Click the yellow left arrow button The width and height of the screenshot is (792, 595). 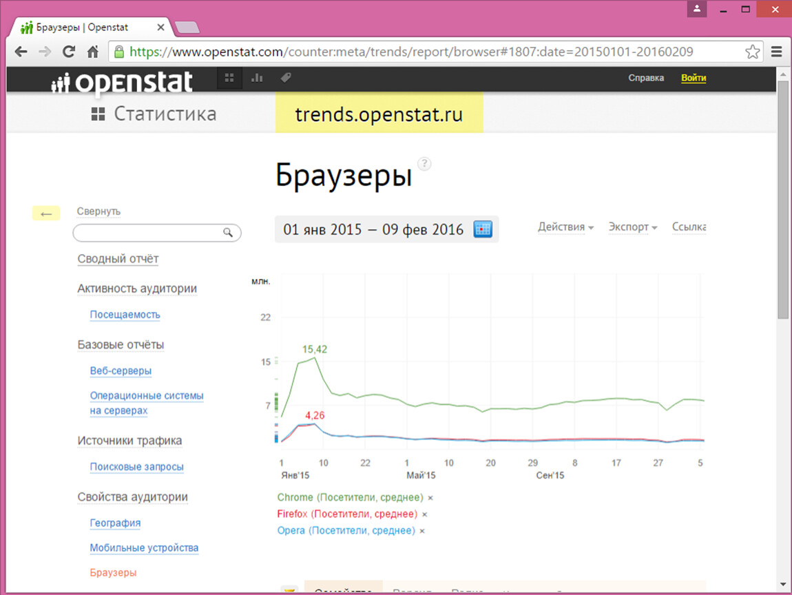[x=46, y=213]
